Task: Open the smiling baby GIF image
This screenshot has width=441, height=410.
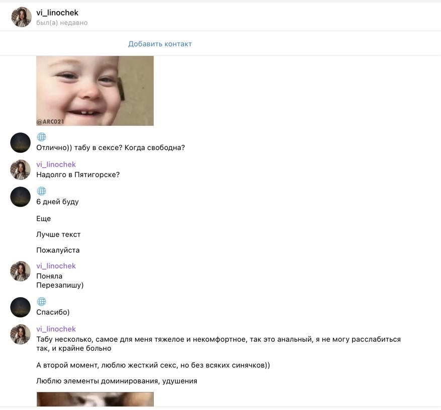Action: point(95,91)
